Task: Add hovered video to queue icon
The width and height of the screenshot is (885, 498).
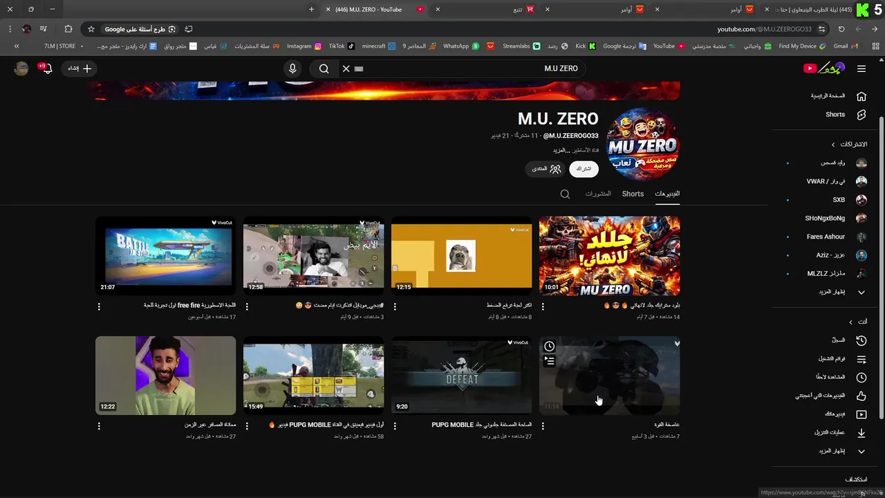Action: click(x=549, y=360)
